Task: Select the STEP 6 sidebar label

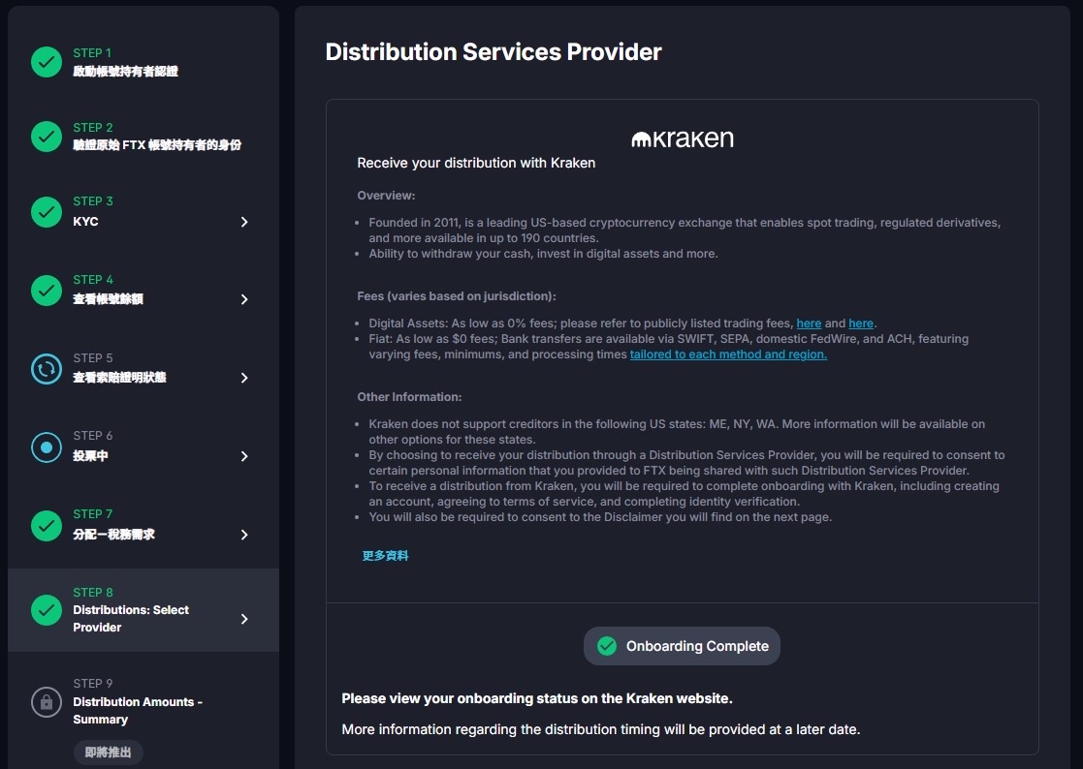Action: point(93,436)
